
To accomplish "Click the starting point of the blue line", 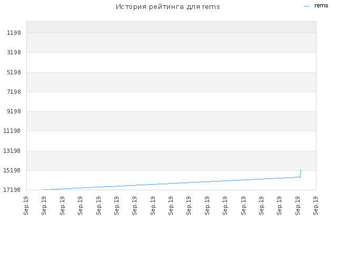I will pyautogui.click(x=43, y=190).
